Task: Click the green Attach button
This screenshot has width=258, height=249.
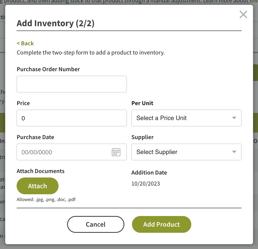Action: 38,186
